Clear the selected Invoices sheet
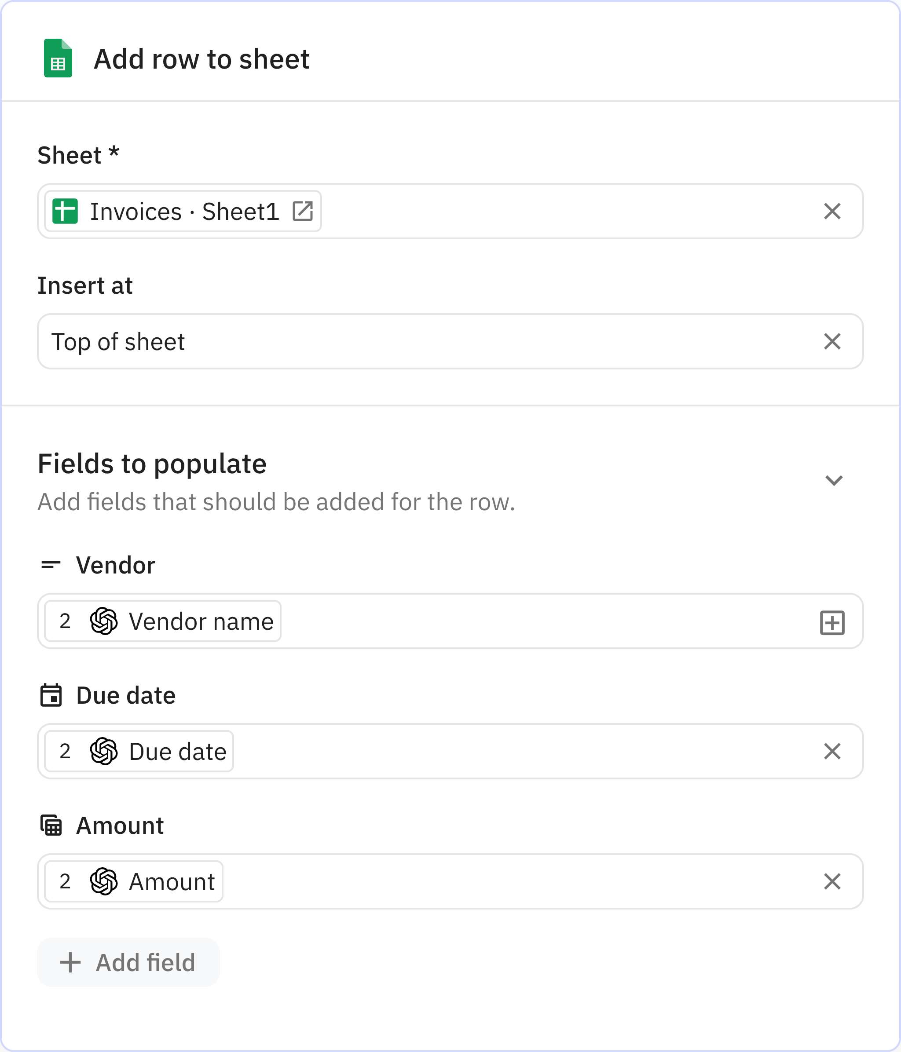Screen dimensions: 901x1052 (832, 211)
